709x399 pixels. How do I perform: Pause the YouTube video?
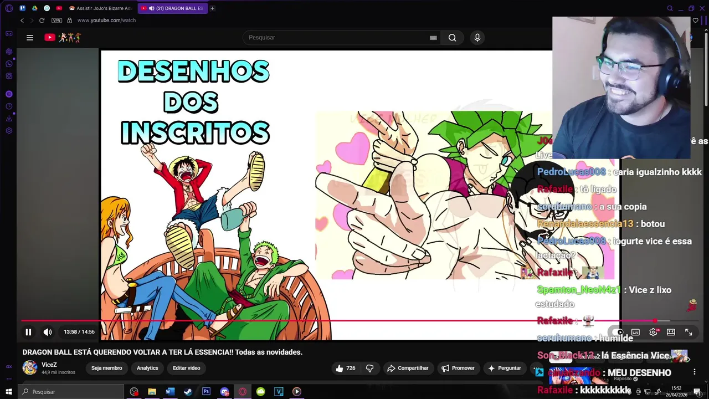28,332
